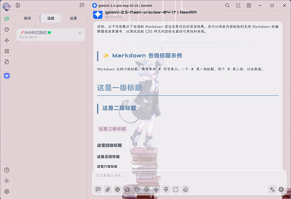Focus the message input box
Image resolution: width=291 pixels, height=199 pixels.
tap(189, 175)
